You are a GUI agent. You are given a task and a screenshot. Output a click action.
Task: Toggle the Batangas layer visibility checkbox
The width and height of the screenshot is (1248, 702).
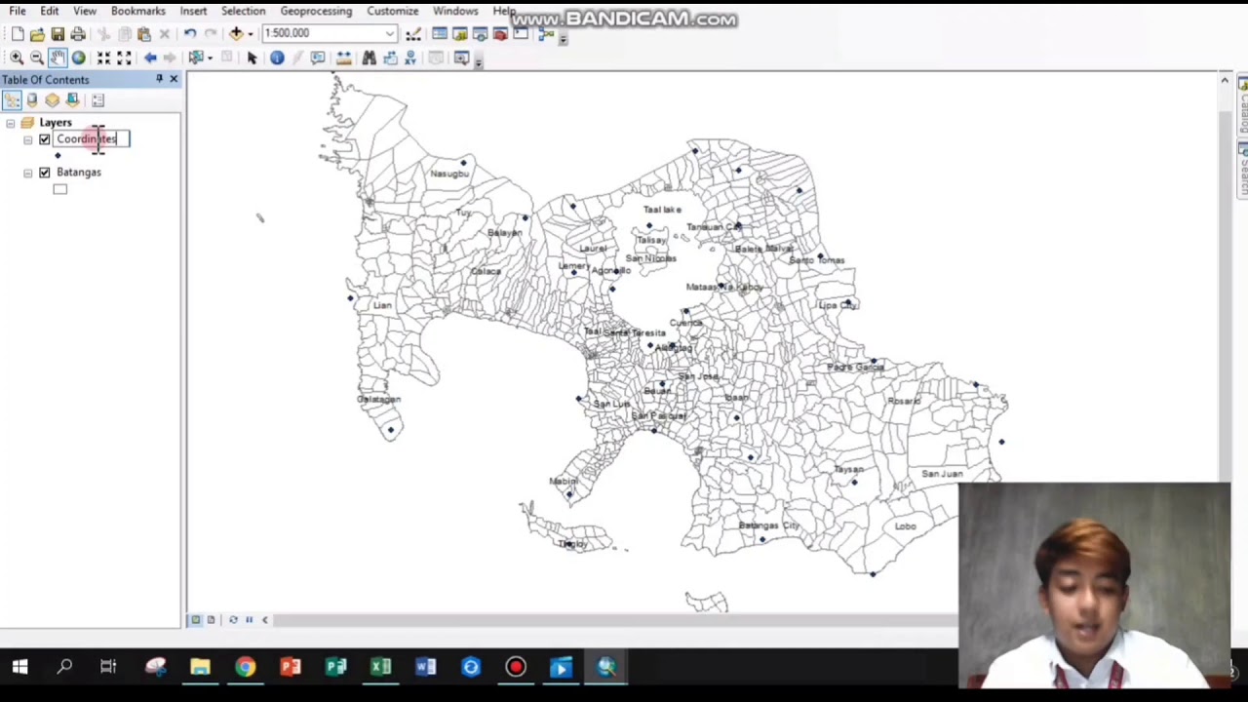tap(44, 173)
